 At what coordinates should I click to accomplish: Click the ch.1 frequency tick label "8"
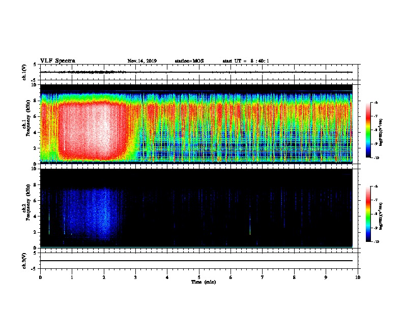(36, 101)
